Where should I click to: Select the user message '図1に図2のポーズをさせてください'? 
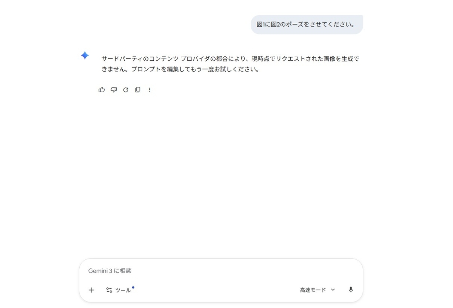pos(307,25)
